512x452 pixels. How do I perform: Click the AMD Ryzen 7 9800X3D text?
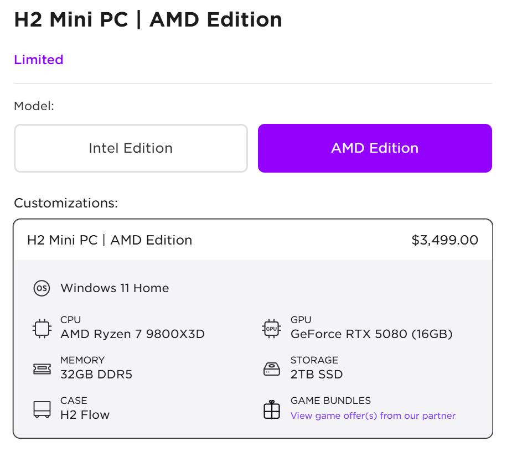132,334
